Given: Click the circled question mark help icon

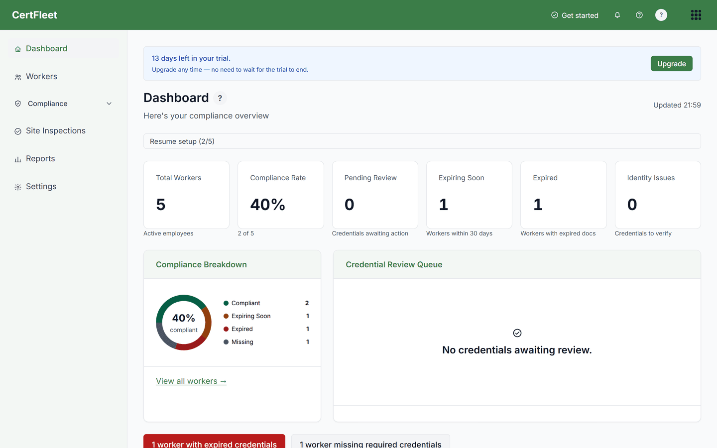Looking at the screenshot, I should (x=639, y=15).
